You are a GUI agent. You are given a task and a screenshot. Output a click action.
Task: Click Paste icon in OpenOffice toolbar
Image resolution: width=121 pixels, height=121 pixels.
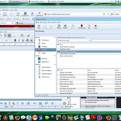pos(22,35)
